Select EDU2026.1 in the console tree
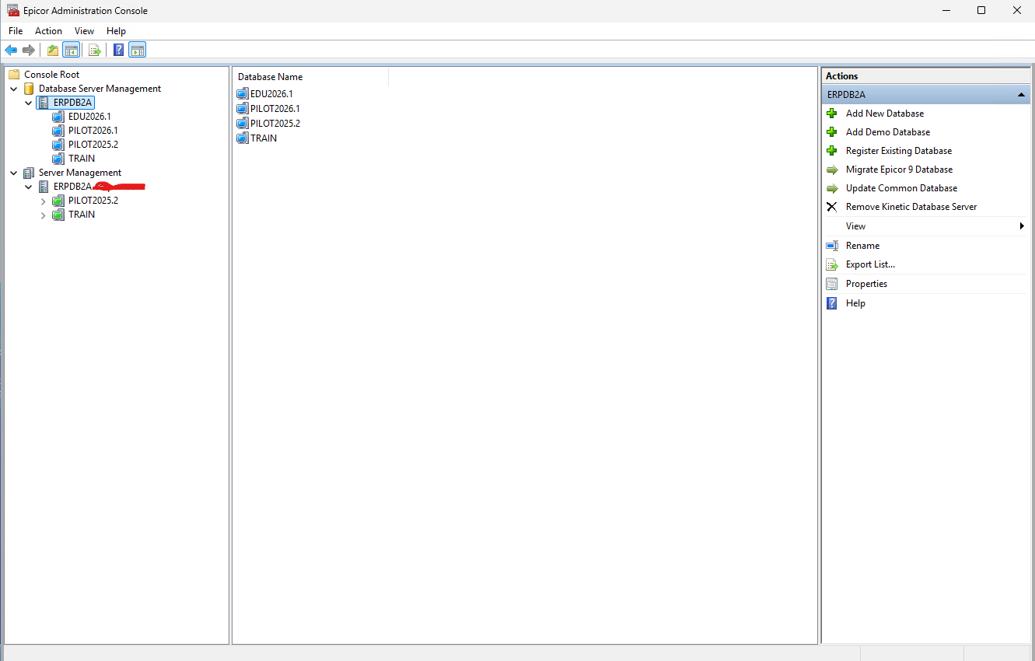The image size is (1035, 661). coord(89,117)
